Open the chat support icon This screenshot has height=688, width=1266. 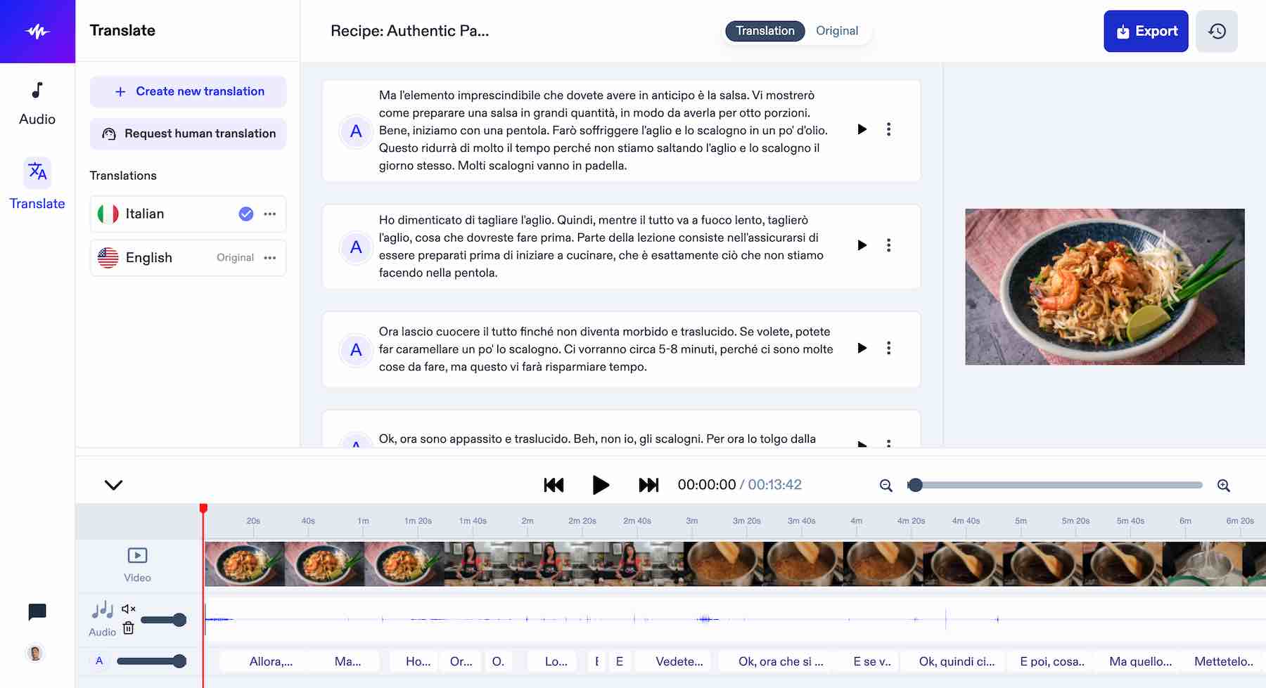(36, 611)
